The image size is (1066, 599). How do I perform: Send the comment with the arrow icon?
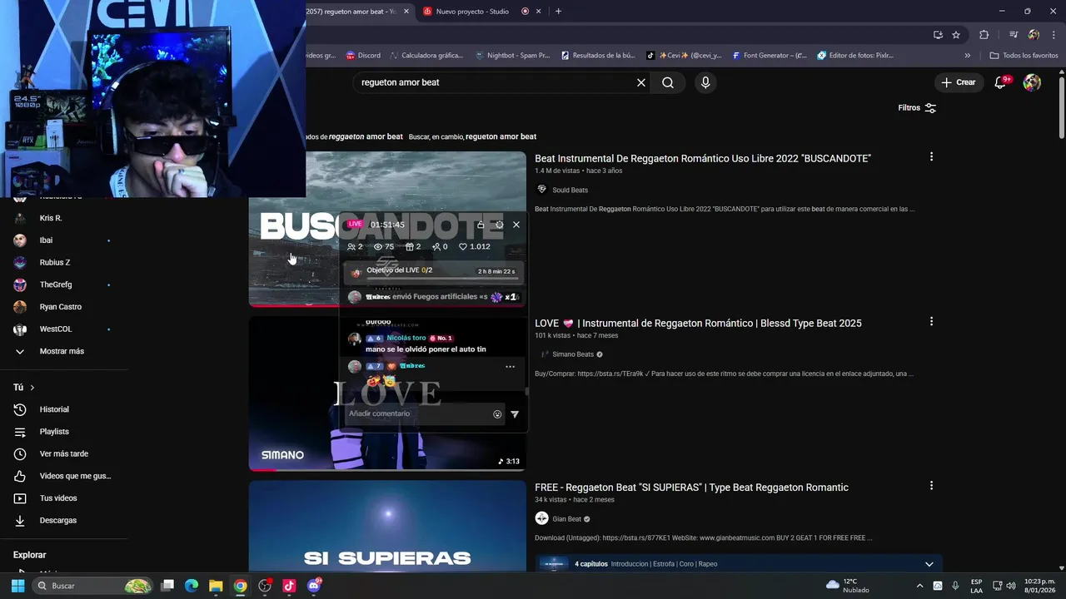coord(515,414)
